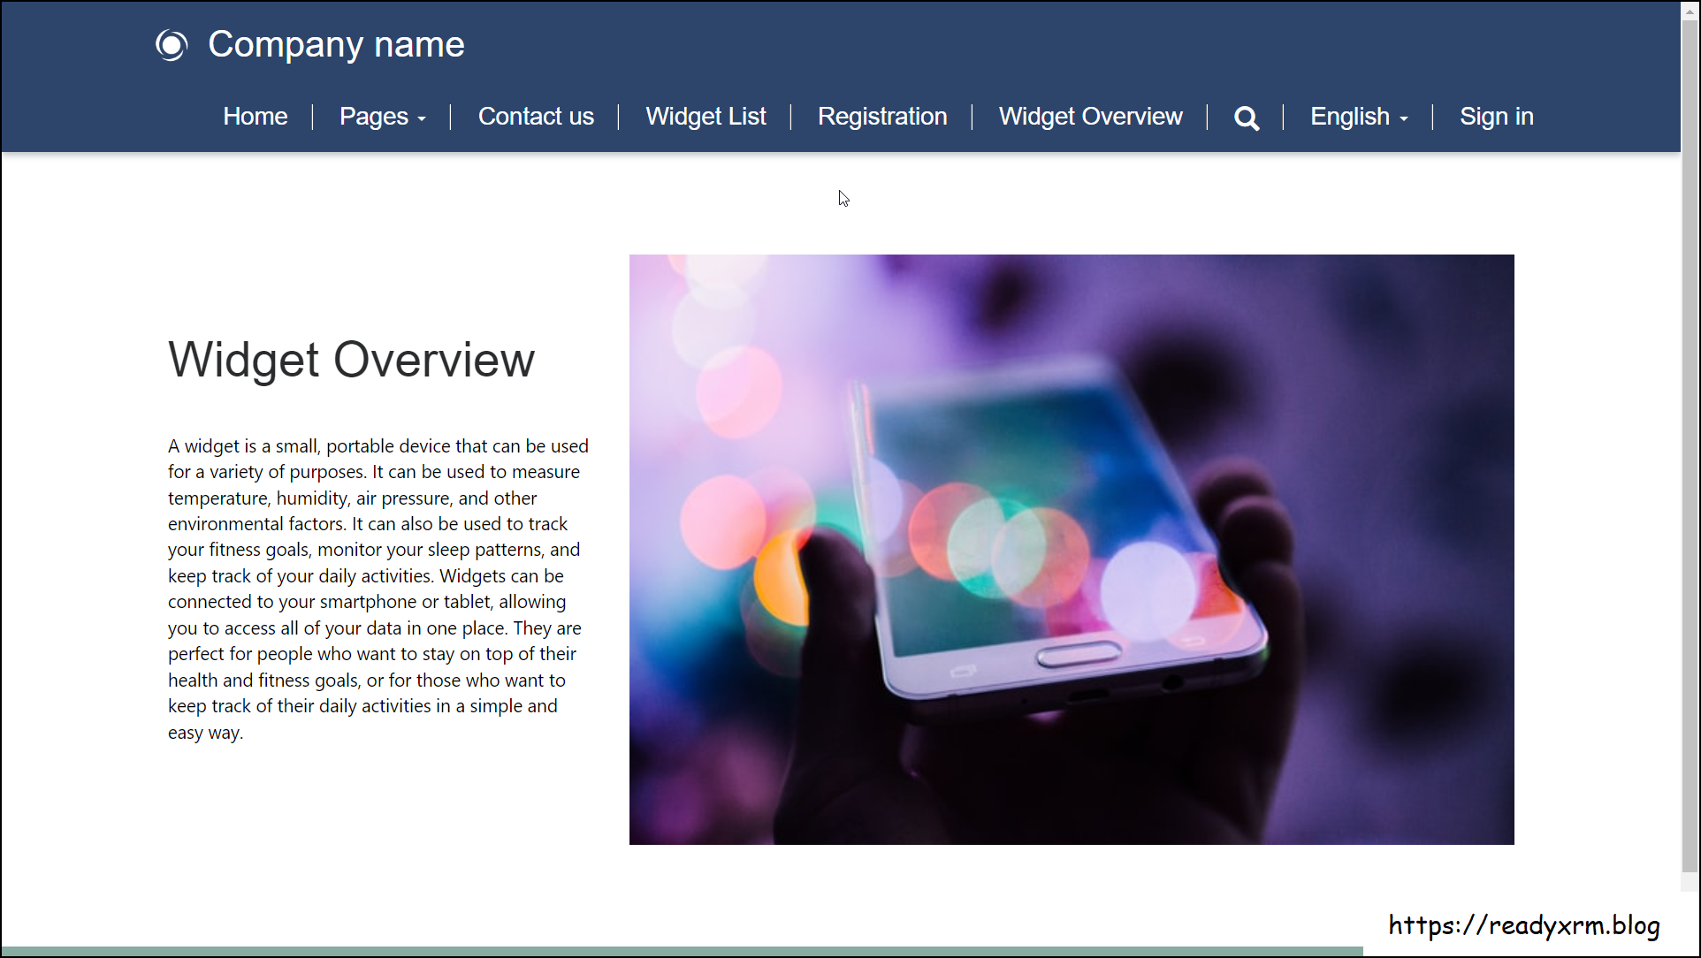The height and width of the screenshot is (958, 1701).
Task: Click the widget description paragraph
Action: (378, 589)
